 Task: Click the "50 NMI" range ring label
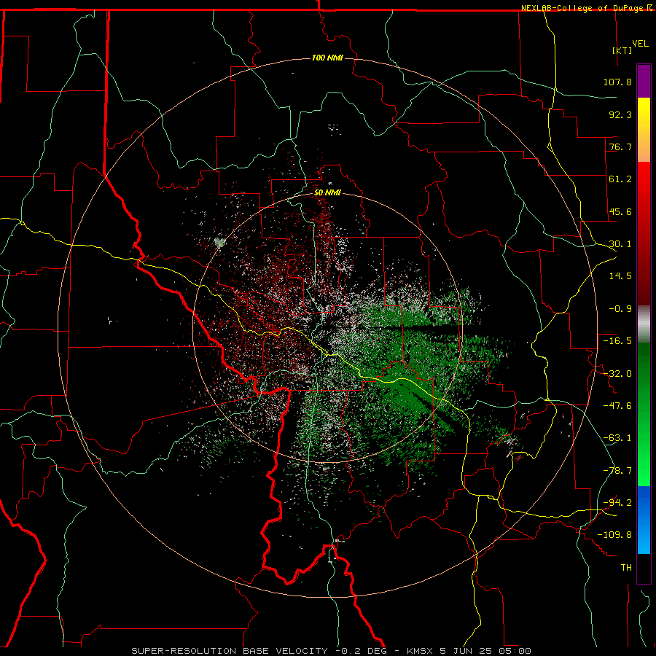(x=327, y=193)
